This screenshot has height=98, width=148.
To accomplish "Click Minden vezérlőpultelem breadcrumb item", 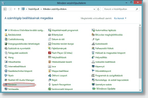I will point(55,9).
